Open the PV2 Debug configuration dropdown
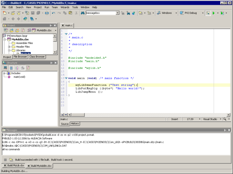Image resolution: width=233 pixels, height=174 pixels. (203, 13)
